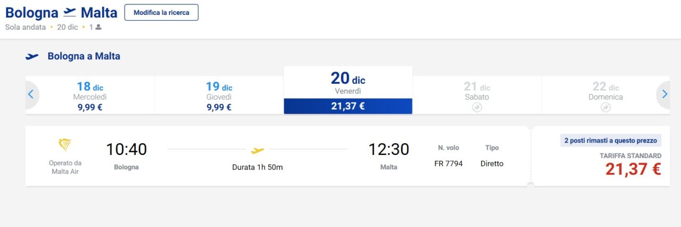
Task: Click flight number FR 7794
Action: [x=449, y=163]
